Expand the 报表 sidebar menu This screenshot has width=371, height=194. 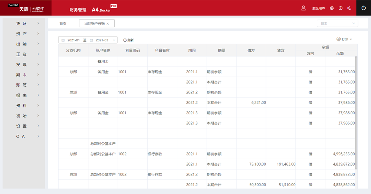24,95
